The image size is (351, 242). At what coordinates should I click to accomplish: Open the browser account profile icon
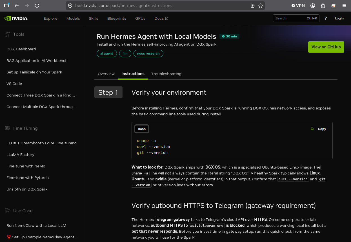pyautogui.click(x=313, y=6)
